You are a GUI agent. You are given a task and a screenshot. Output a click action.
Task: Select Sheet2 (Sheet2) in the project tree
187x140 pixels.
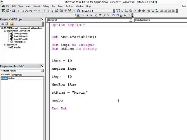20,36
